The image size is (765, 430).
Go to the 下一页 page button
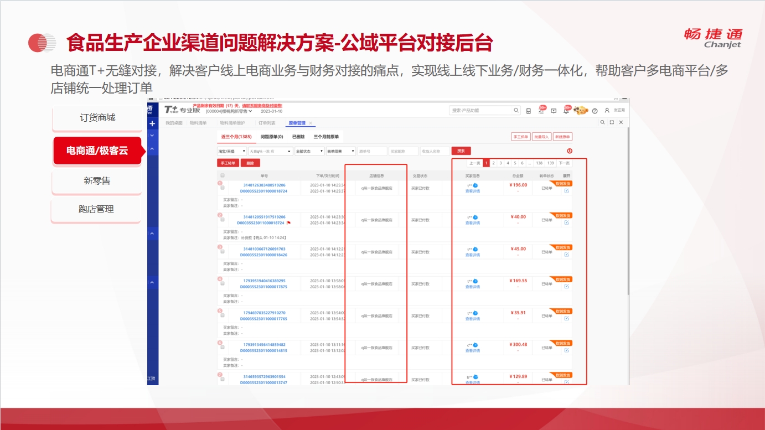point(564,163)
